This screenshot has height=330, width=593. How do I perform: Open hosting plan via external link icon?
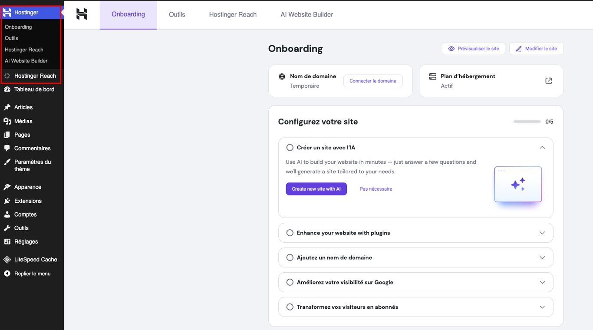tap(549, 81)
